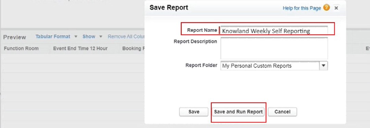Open the Show menu

89,36
